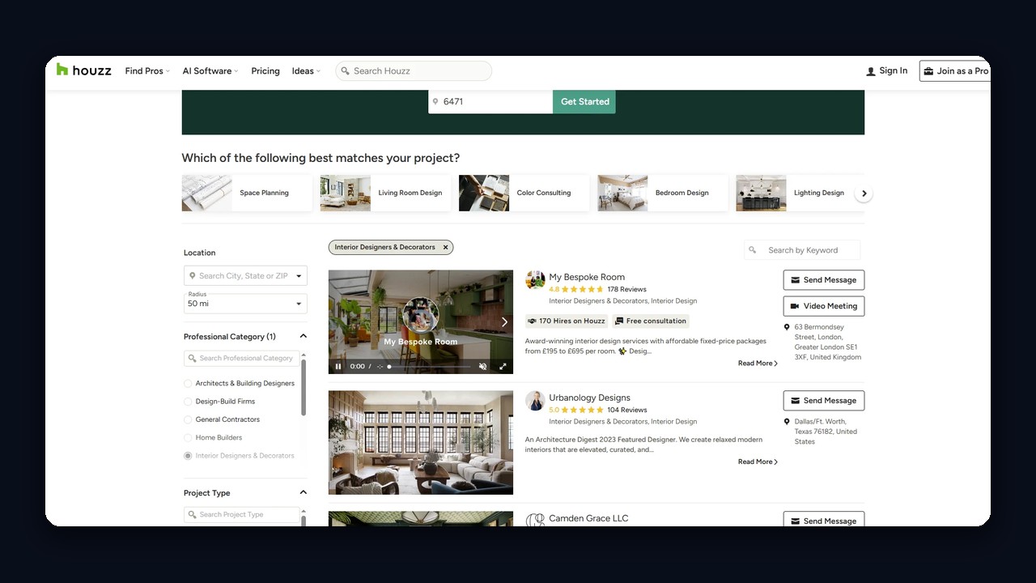Show next project type with carousel arrow
Screen dimensions: 1036x583
(864, 194)
